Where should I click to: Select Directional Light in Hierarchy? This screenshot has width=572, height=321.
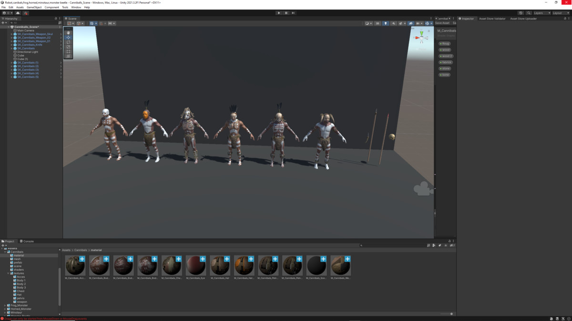point(28,52)
